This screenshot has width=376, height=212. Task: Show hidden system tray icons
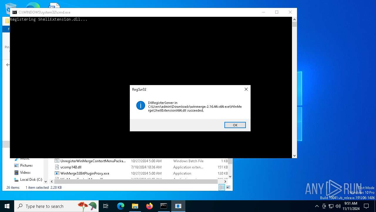(x=317, y=206)
